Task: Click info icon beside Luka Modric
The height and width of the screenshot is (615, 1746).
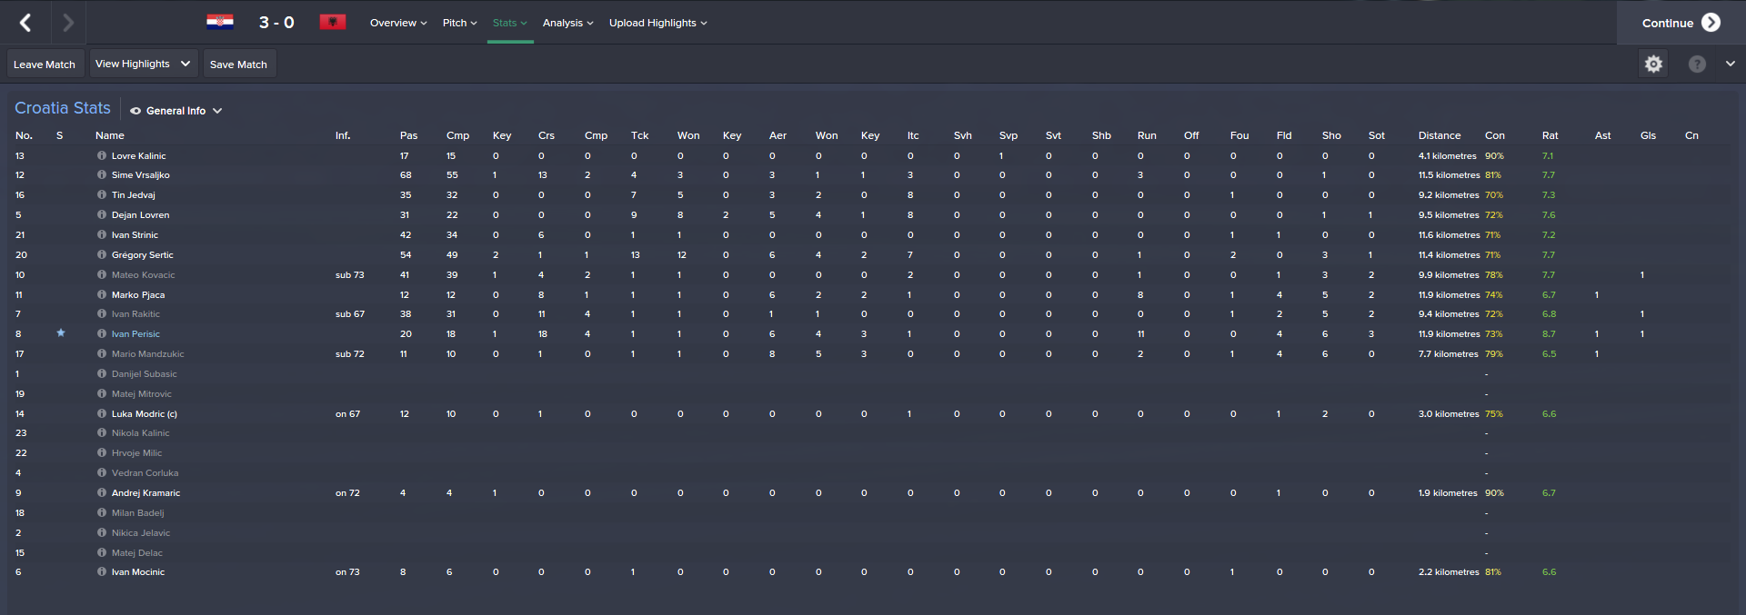Action: coord(102,413)
